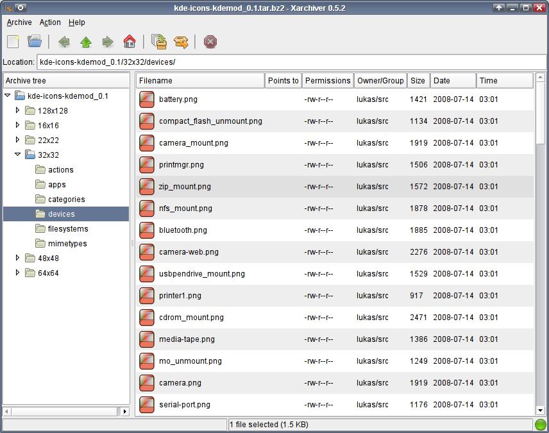Click the Open archive folder icon
Screen dimensions: 549x433
tap(35, 42)
